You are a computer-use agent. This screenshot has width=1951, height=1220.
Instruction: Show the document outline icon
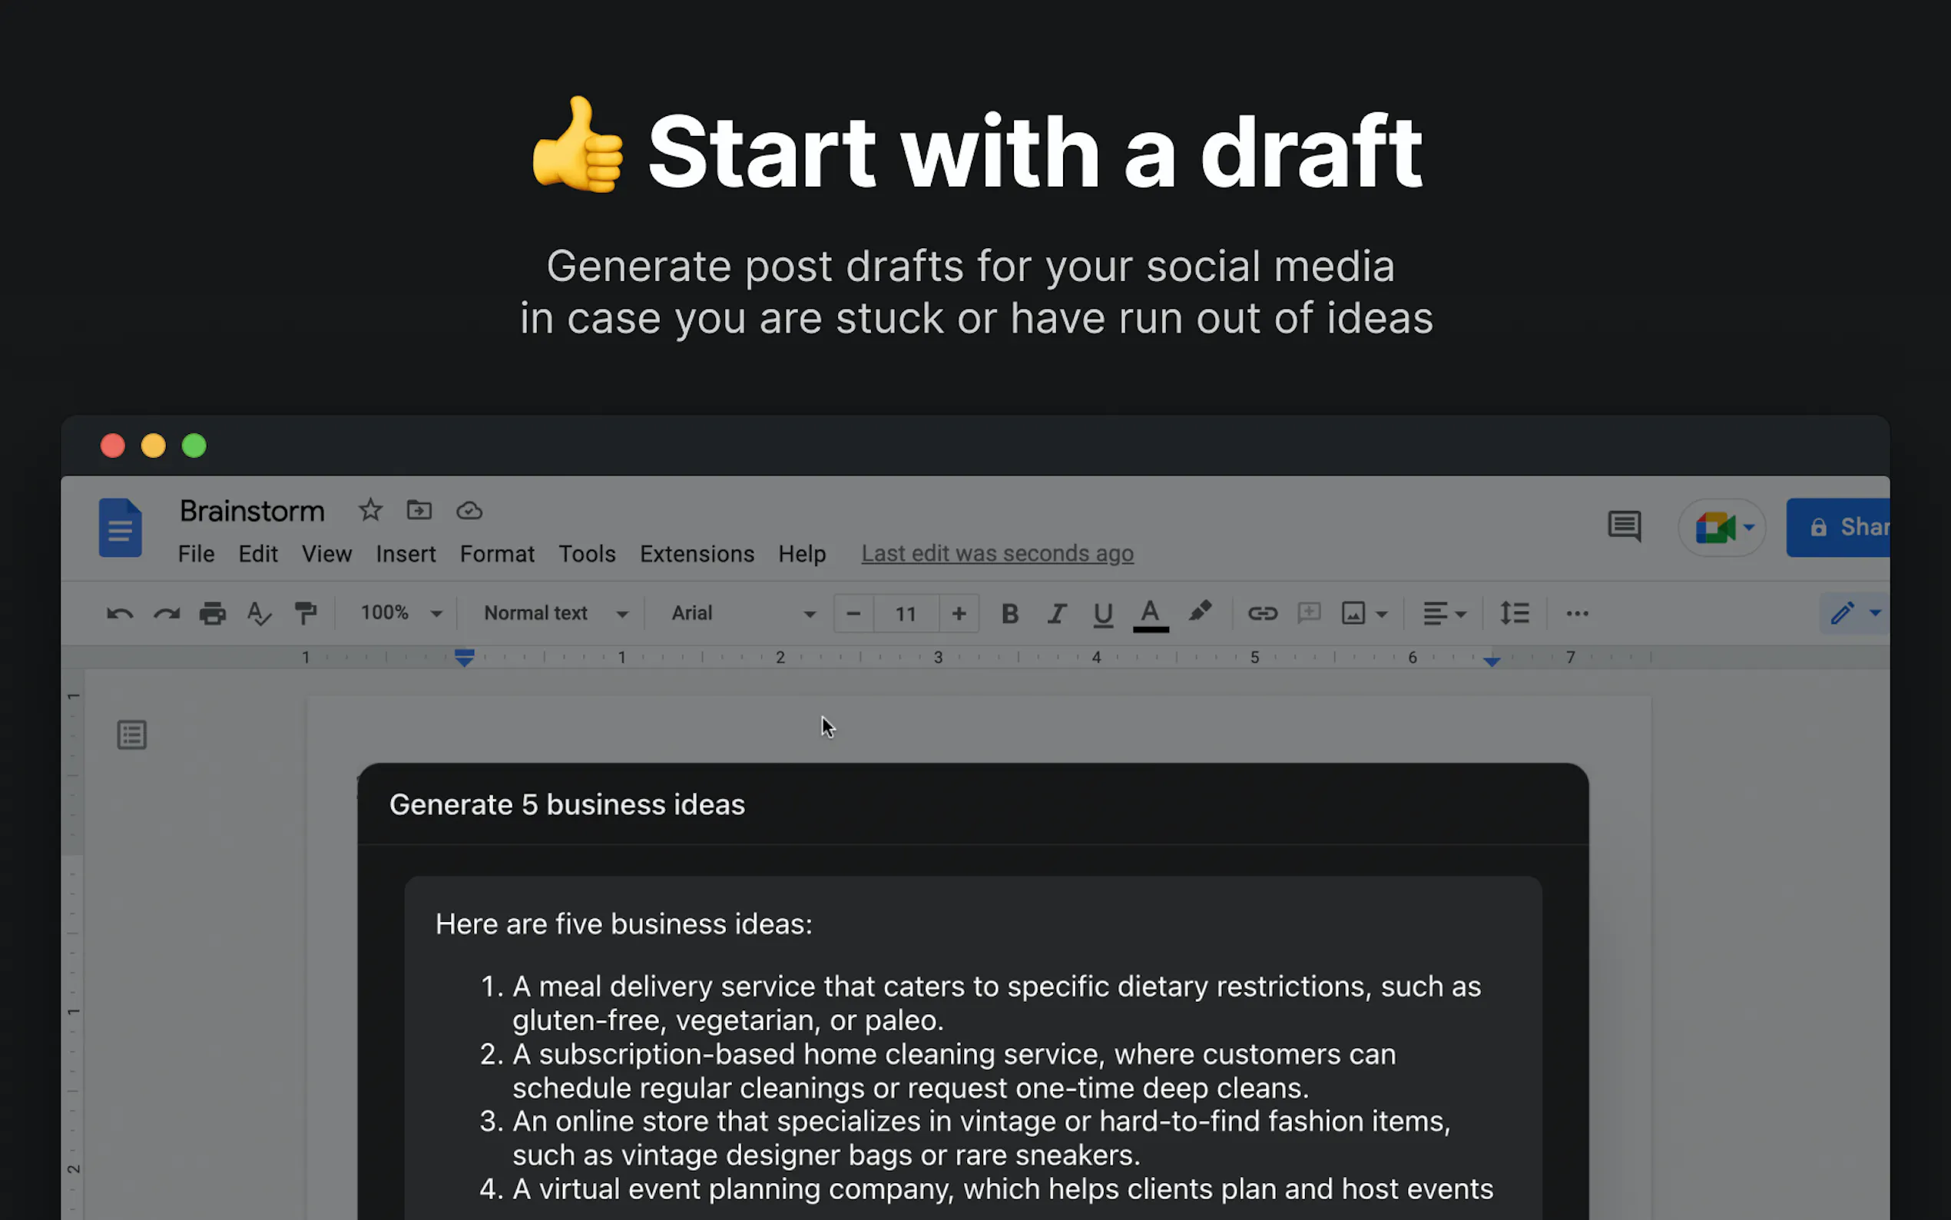131,735
